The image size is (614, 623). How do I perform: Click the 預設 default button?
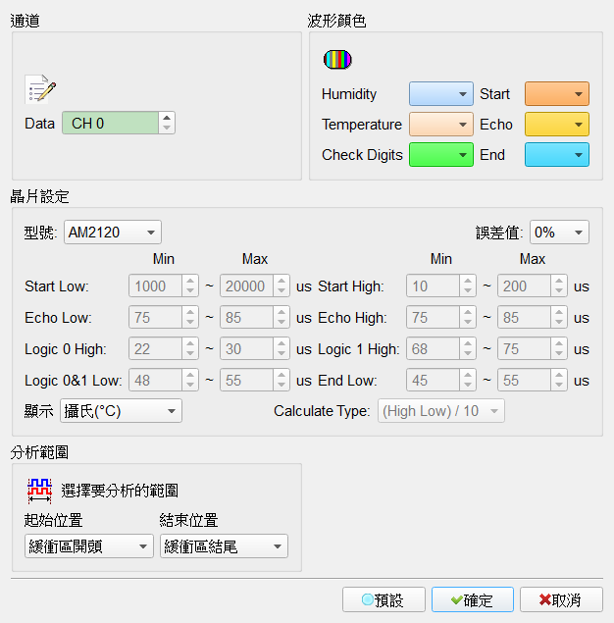tap(384, 599)
